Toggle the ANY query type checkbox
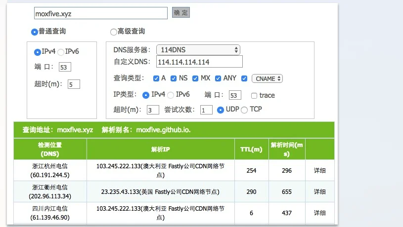This screenshot has width=403, height=227. point(218,78)
